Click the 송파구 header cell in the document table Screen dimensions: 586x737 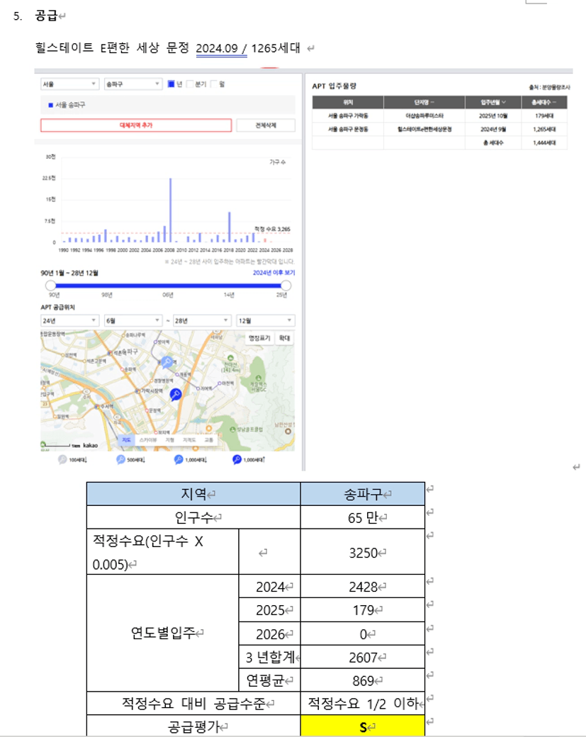363,494
